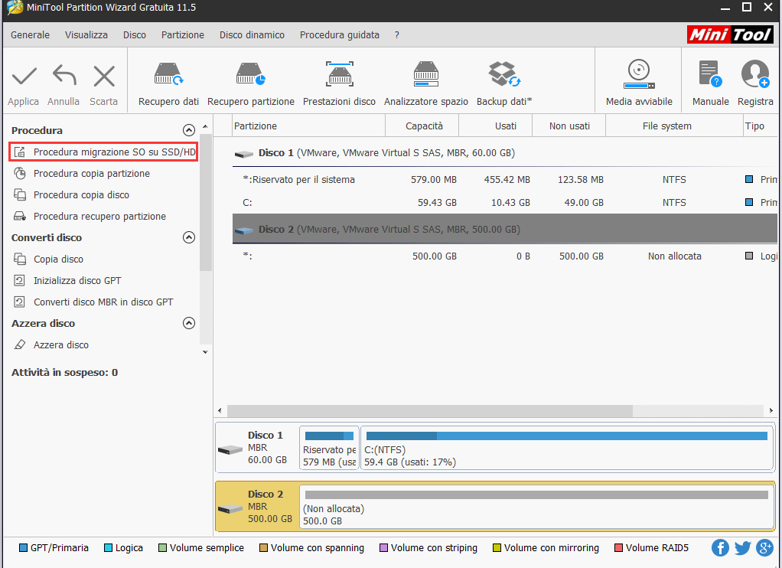Collapse the Azzera disco section
Viewport: 782px width, 568px height.
189,323
